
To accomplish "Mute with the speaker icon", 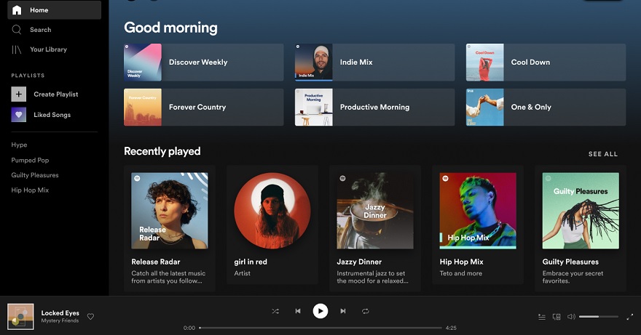I will [571, 317].
